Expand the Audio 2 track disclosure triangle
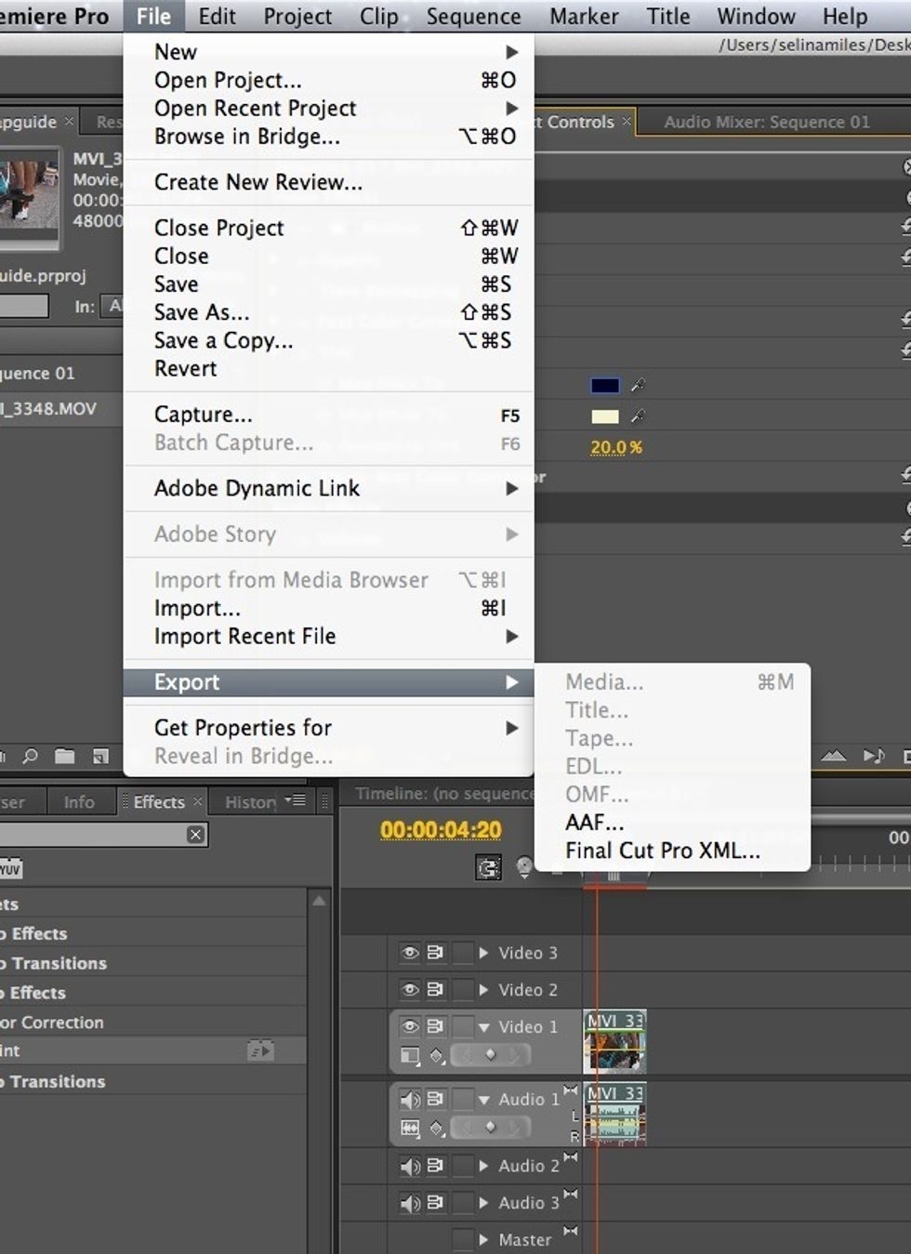This screenshot has height=1254, width=911. point(482,1165)
